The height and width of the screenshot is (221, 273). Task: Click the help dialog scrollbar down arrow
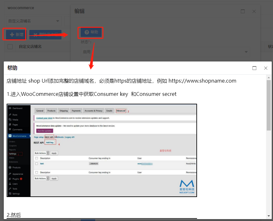(269, 216)
